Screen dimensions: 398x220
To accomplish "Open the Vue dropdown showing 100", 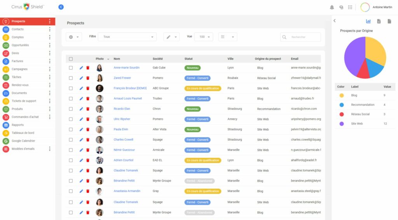I will click(204, 37).
